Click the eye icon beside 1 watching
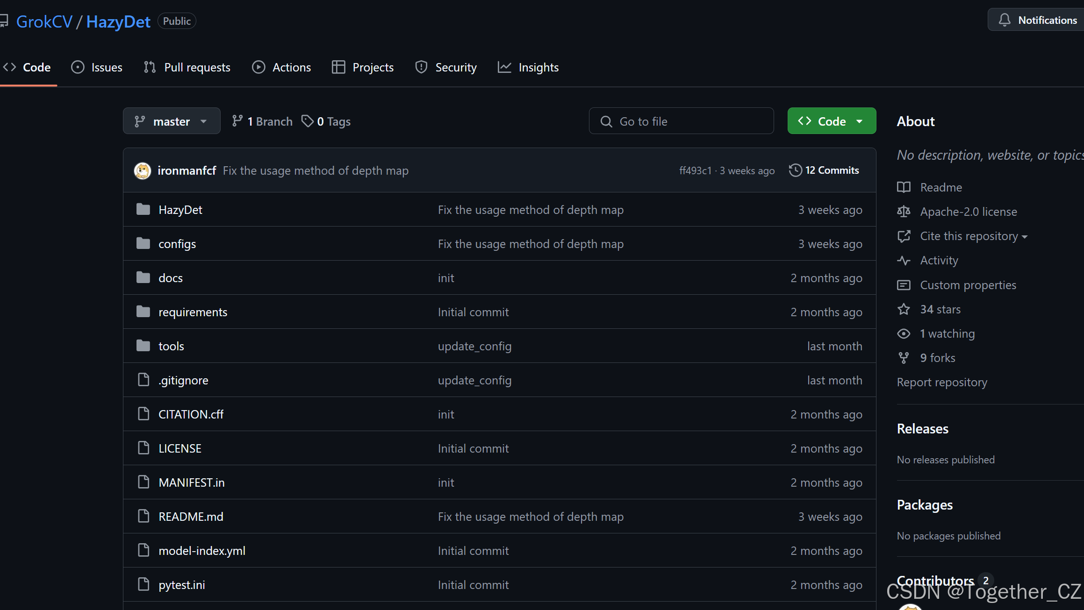 click(904, 333)
